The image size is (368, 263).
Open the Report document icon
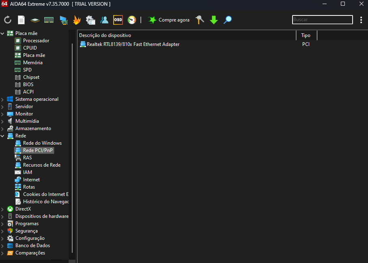point(22,20)
